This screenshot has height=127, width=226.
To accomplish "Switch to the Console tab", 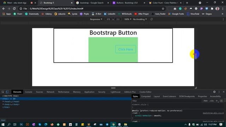I will pos(29,92).
